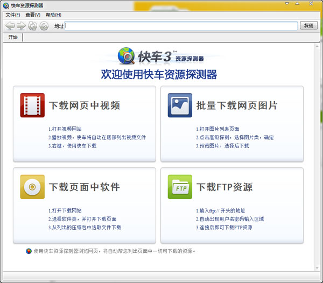Click the 下载FTP资源 heading

click(224, 187)
